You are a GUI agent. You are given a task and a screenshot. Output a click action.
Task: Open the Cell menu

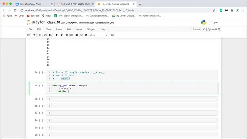[69, 29]
